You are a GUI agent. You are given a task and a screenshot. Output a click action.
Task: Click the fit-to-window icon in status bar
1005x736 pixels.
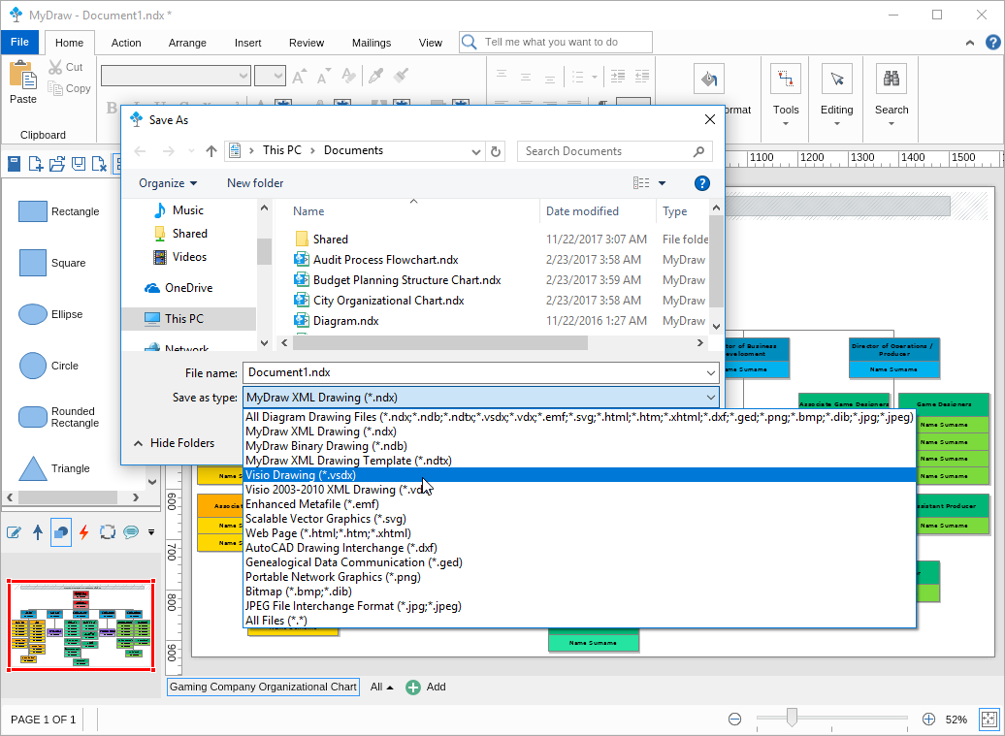989,720
